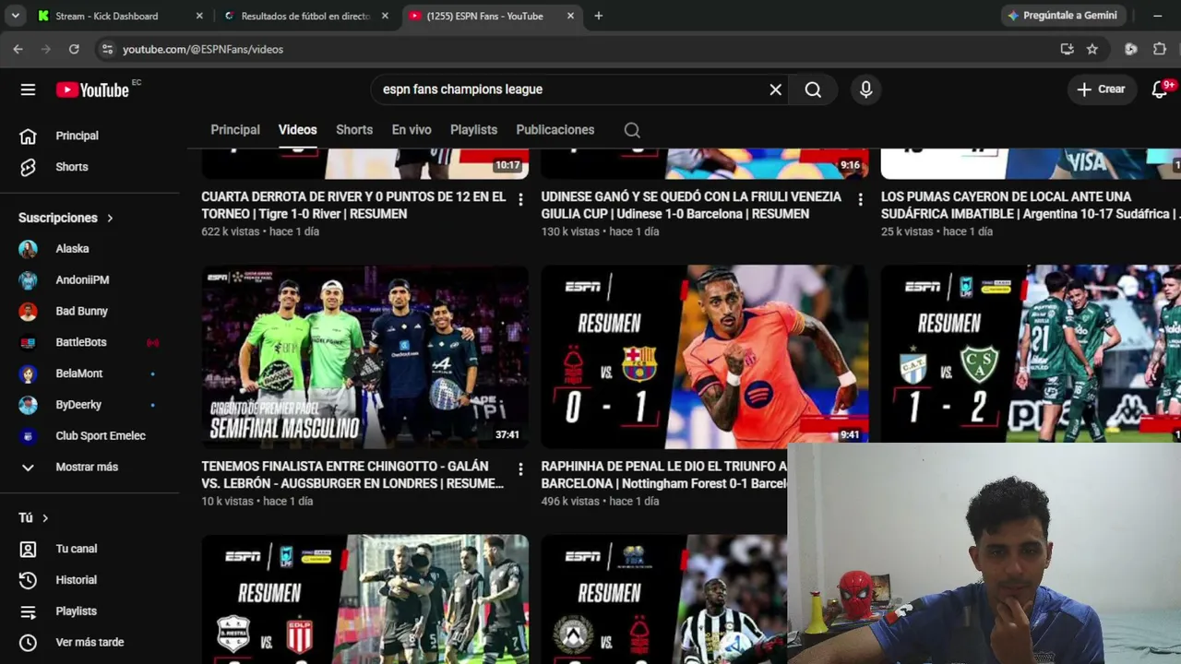Go back with the browser back arrow

[x=18, y=49]
